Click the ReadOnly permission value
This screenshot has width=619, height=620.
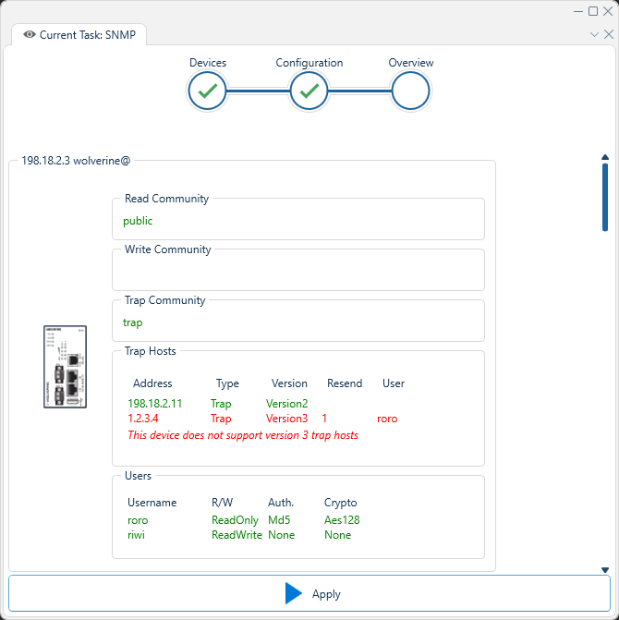pos(235,519)
